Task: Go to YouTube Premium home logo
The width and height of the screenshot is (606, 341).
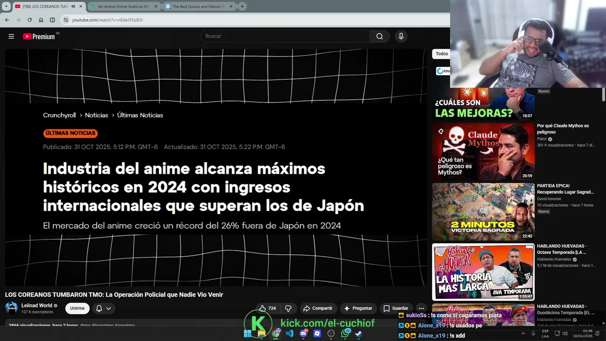Action: pyautogui.click(x=40, y=36)
